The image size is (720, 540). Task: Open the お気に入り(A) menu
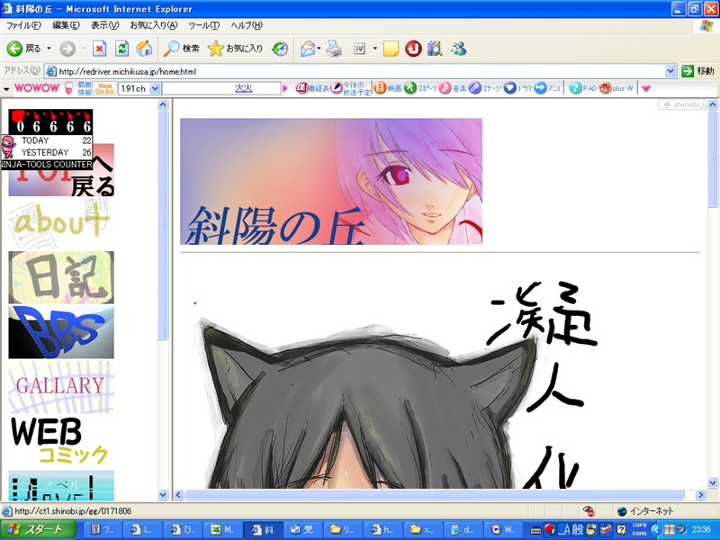153,25
